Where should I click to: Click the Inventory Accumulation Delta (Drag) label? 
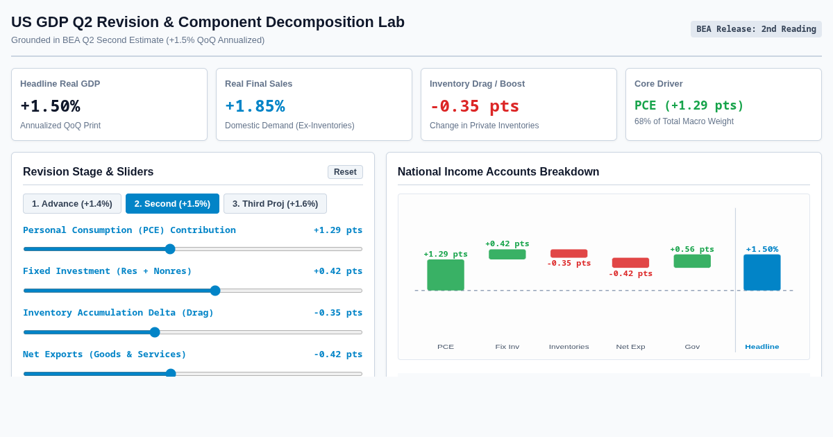[x=119, y=312]
